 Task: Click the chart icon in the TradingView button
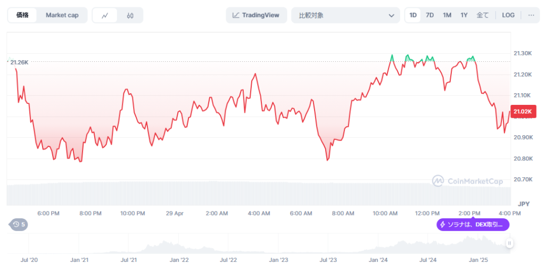tap(235, 15)
